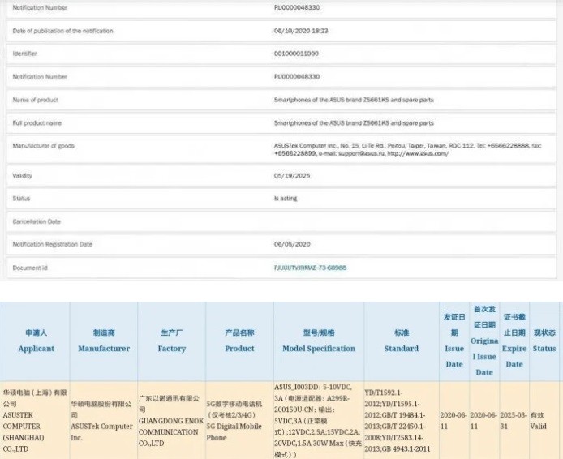The height and width of the screenshot is (459, 563).
Task: Select the 'Validity' field label
Action: tap(22, 176)
